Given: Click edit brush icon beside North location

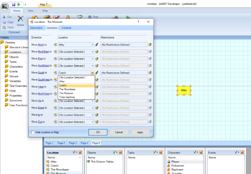Looking at the screenshot, I should click(97, 44).
